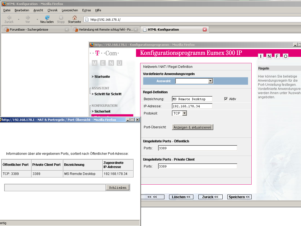The height and width of the screenshot is (226, 301).
Task: Click the Firefox icon in main title bar
Action: point(4,4)
